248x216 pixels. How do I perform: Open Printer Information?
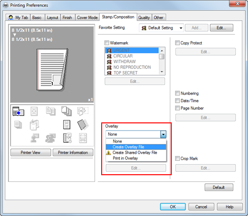point(73,153)
